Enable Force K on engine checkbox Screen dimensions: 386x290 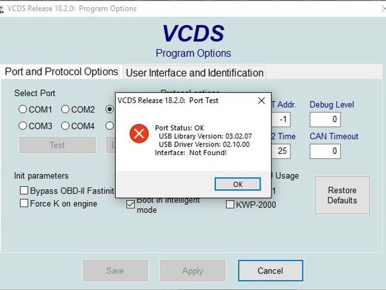click(x=24, y=203)
